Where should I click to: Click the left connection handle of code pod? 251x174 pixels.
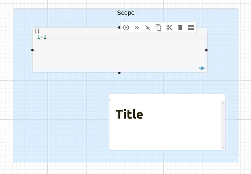click(x=32, y=50)
